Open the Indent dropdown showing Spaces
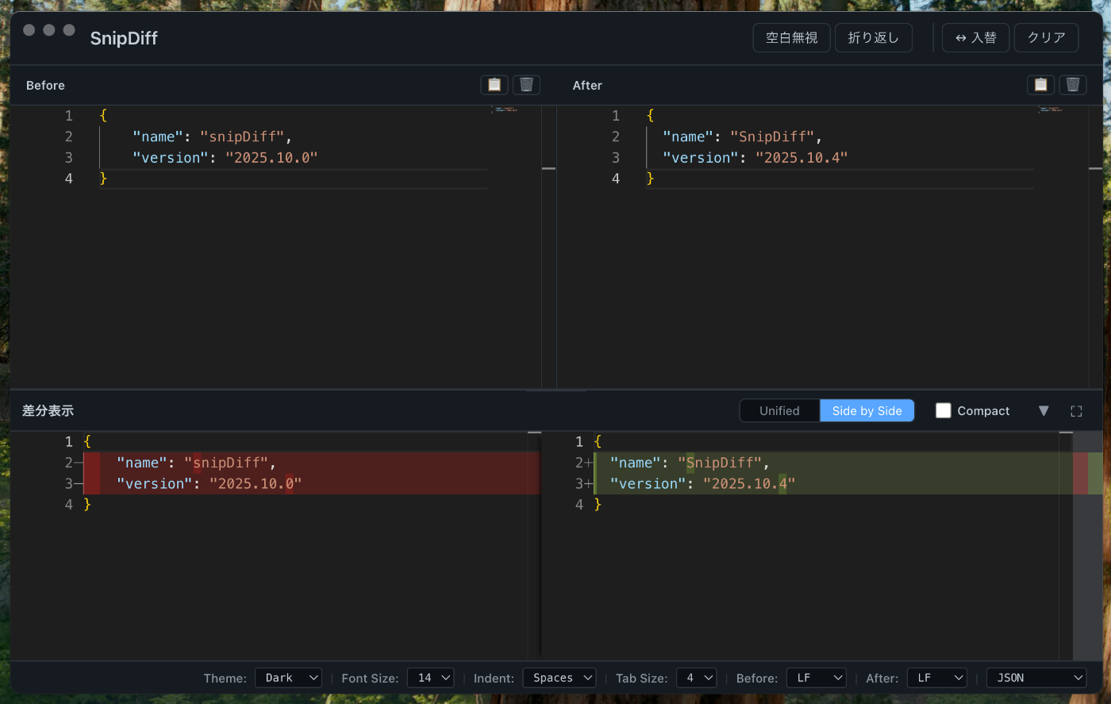This screenshot has height=704, width=1111. click(x=559, y=678)
